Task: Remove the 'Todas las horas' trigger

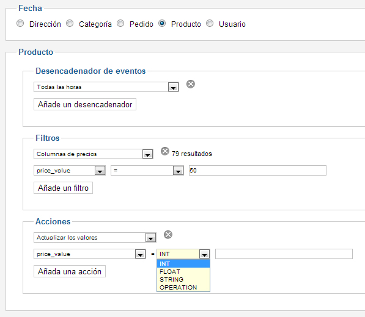Action: tap(191, 84)
